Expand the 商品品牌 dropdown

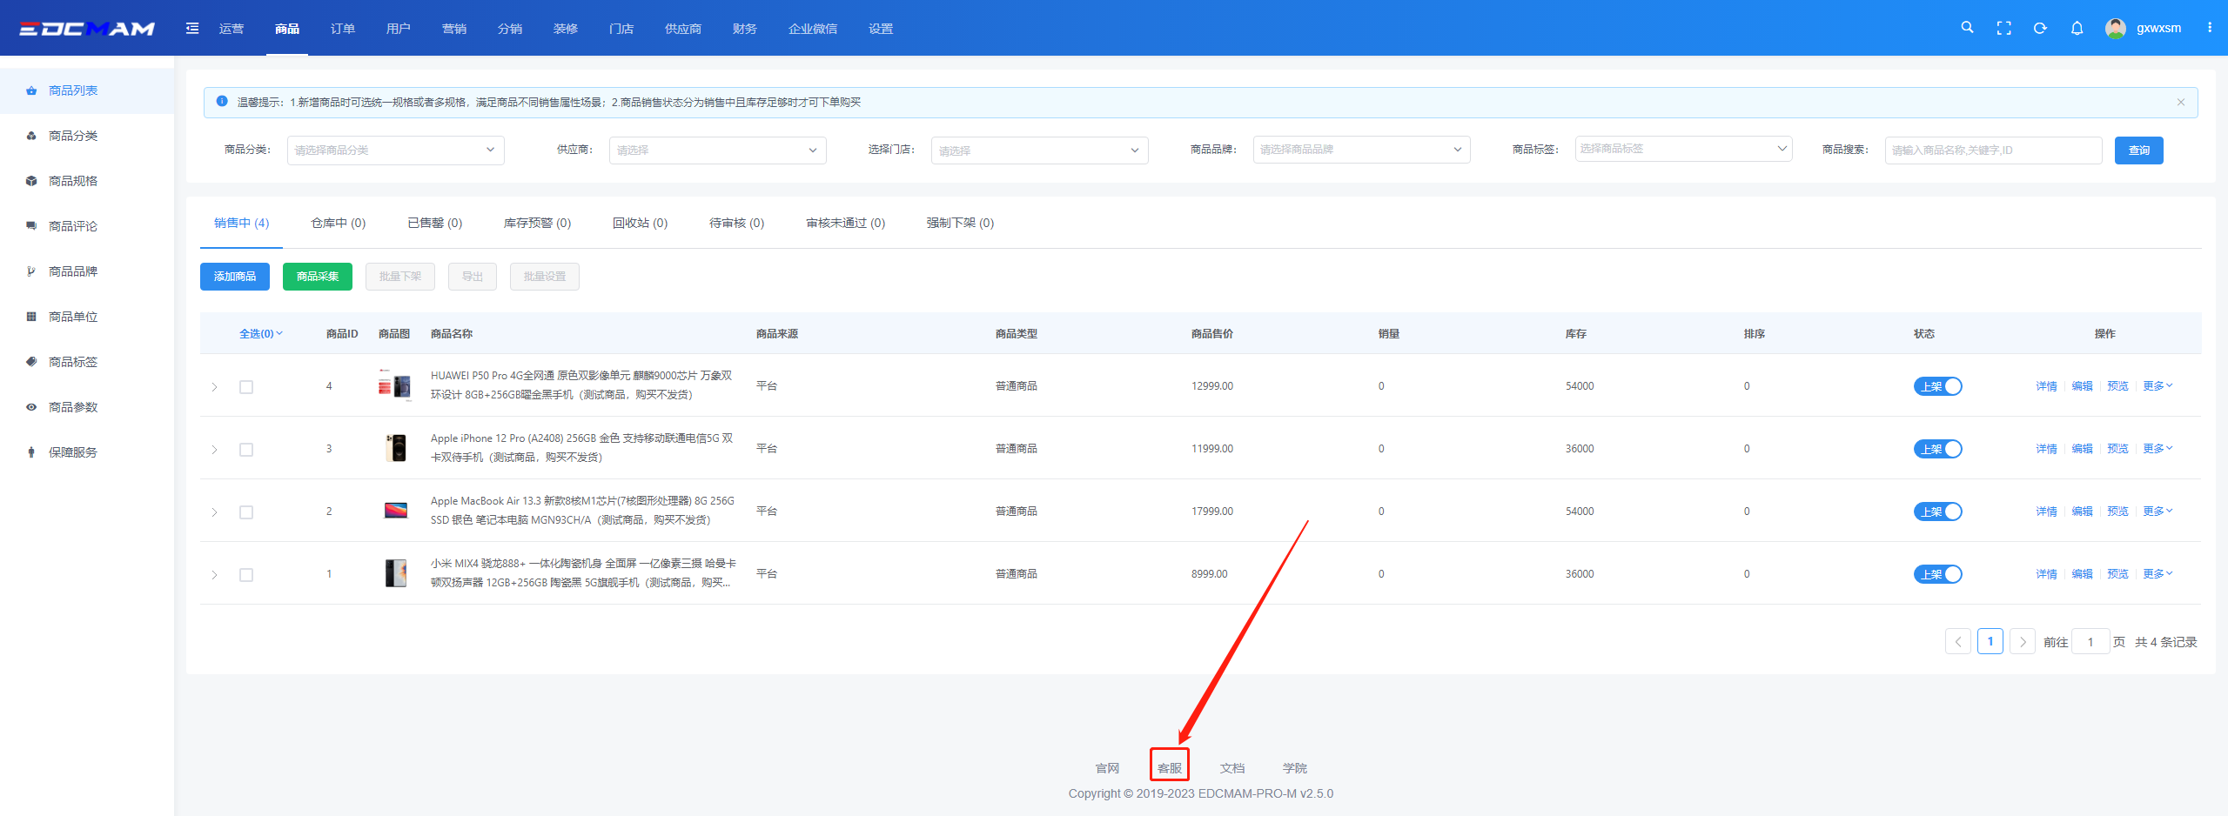coord(1360,150)
